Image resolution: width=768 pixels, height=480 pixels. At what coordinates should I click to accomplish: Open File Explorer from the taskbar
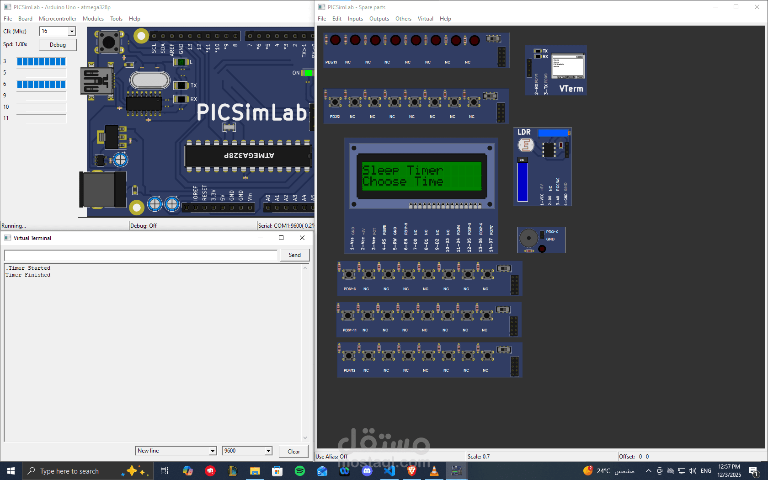click(255, 471)
